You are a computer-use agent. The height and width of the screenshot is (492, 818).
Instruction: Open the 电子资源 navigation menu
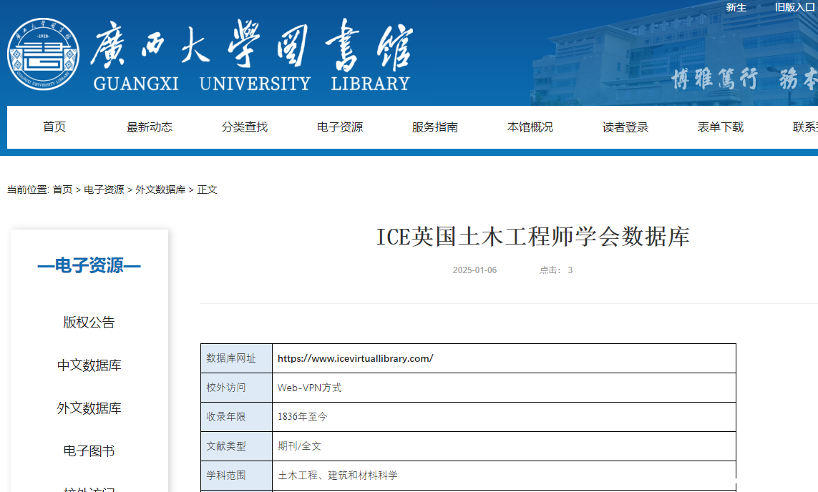340,127
